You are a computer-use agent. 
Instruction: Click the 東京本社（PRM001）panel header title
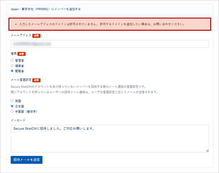coord(46,9)
